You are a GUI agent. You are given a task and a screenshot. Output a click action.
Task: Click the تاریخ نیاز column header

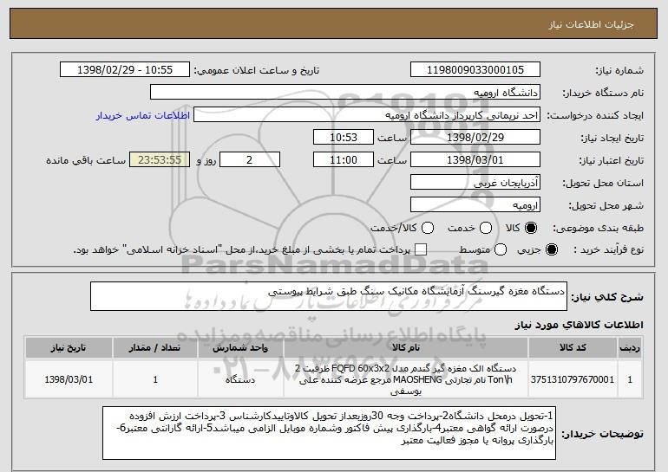(69, 348)
